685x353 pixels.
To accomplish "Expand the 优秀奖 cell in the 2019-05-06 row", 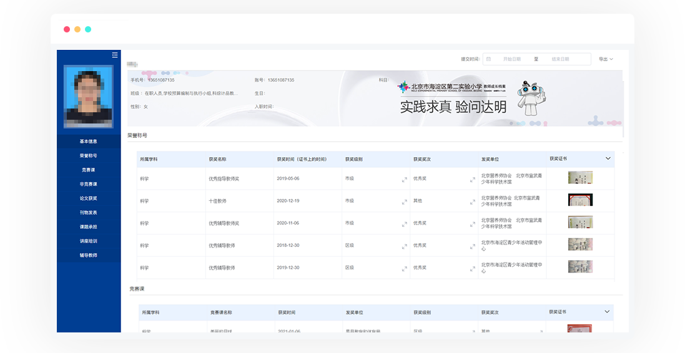I will click(x=472, y=180).
